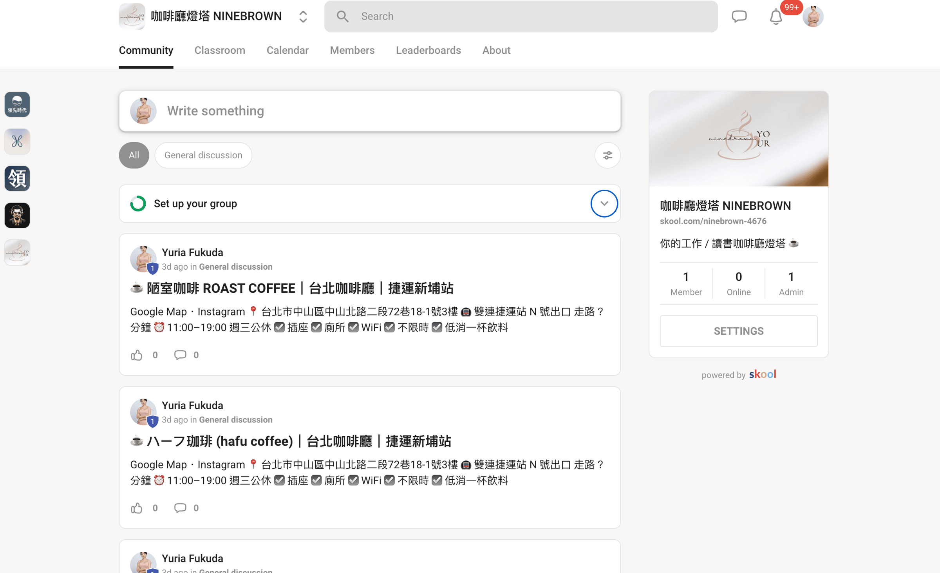
Task: Click the NINEBROWN group logo in the header
Action: 132,16
